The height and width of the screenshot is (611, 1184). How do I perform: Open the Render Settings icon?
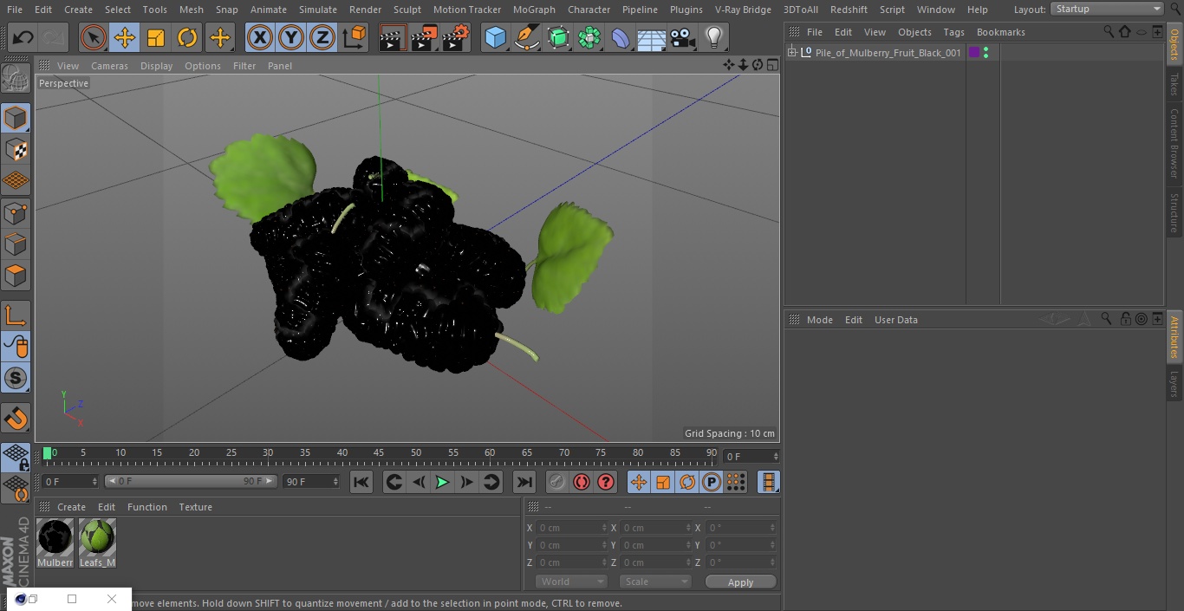pyautogui.click(x=456, y=37)
